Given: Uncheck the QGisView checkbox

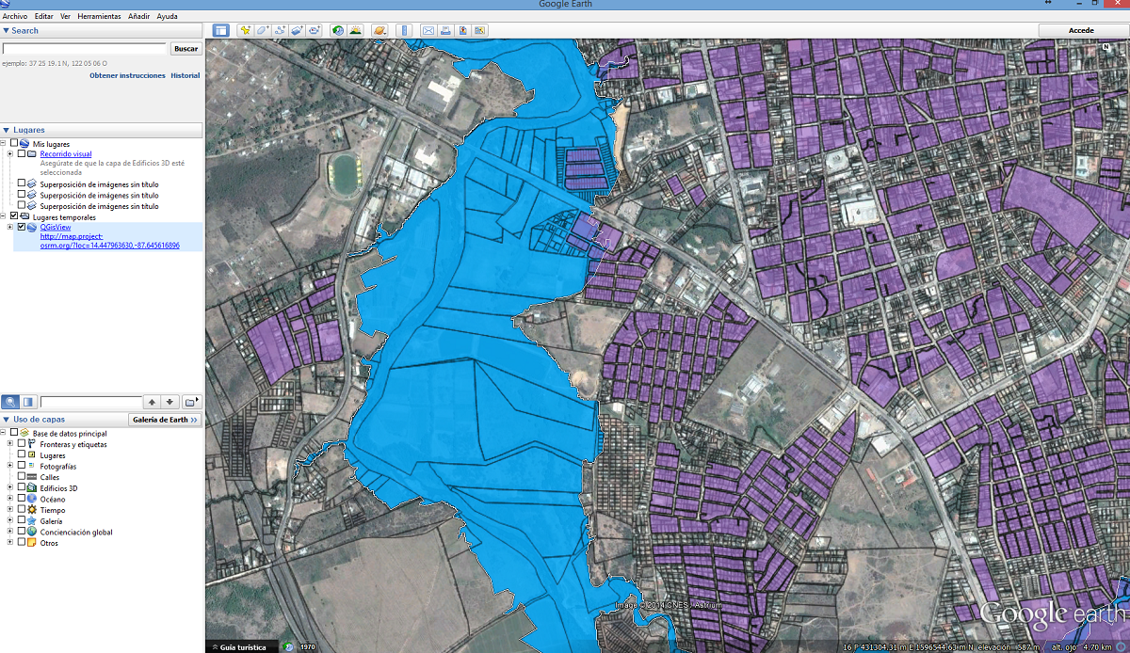Looking at the screenshot, I should [22, 227].
